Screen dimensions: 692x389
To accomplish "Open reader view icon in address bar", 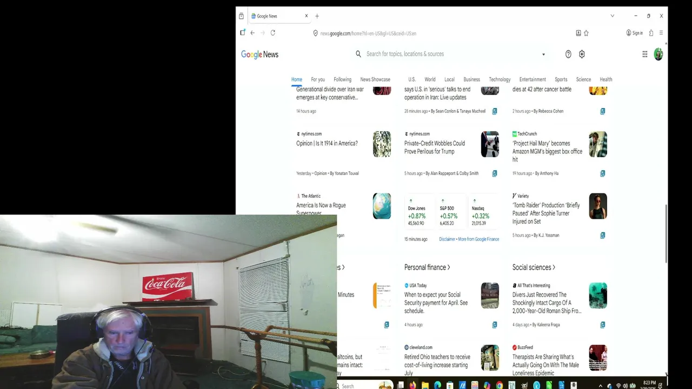I will [x=578, y=33].
